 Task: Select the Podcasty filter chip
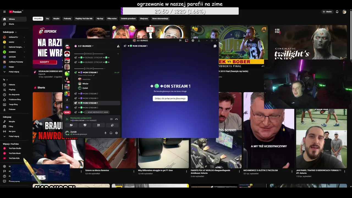tap(67, 19)
